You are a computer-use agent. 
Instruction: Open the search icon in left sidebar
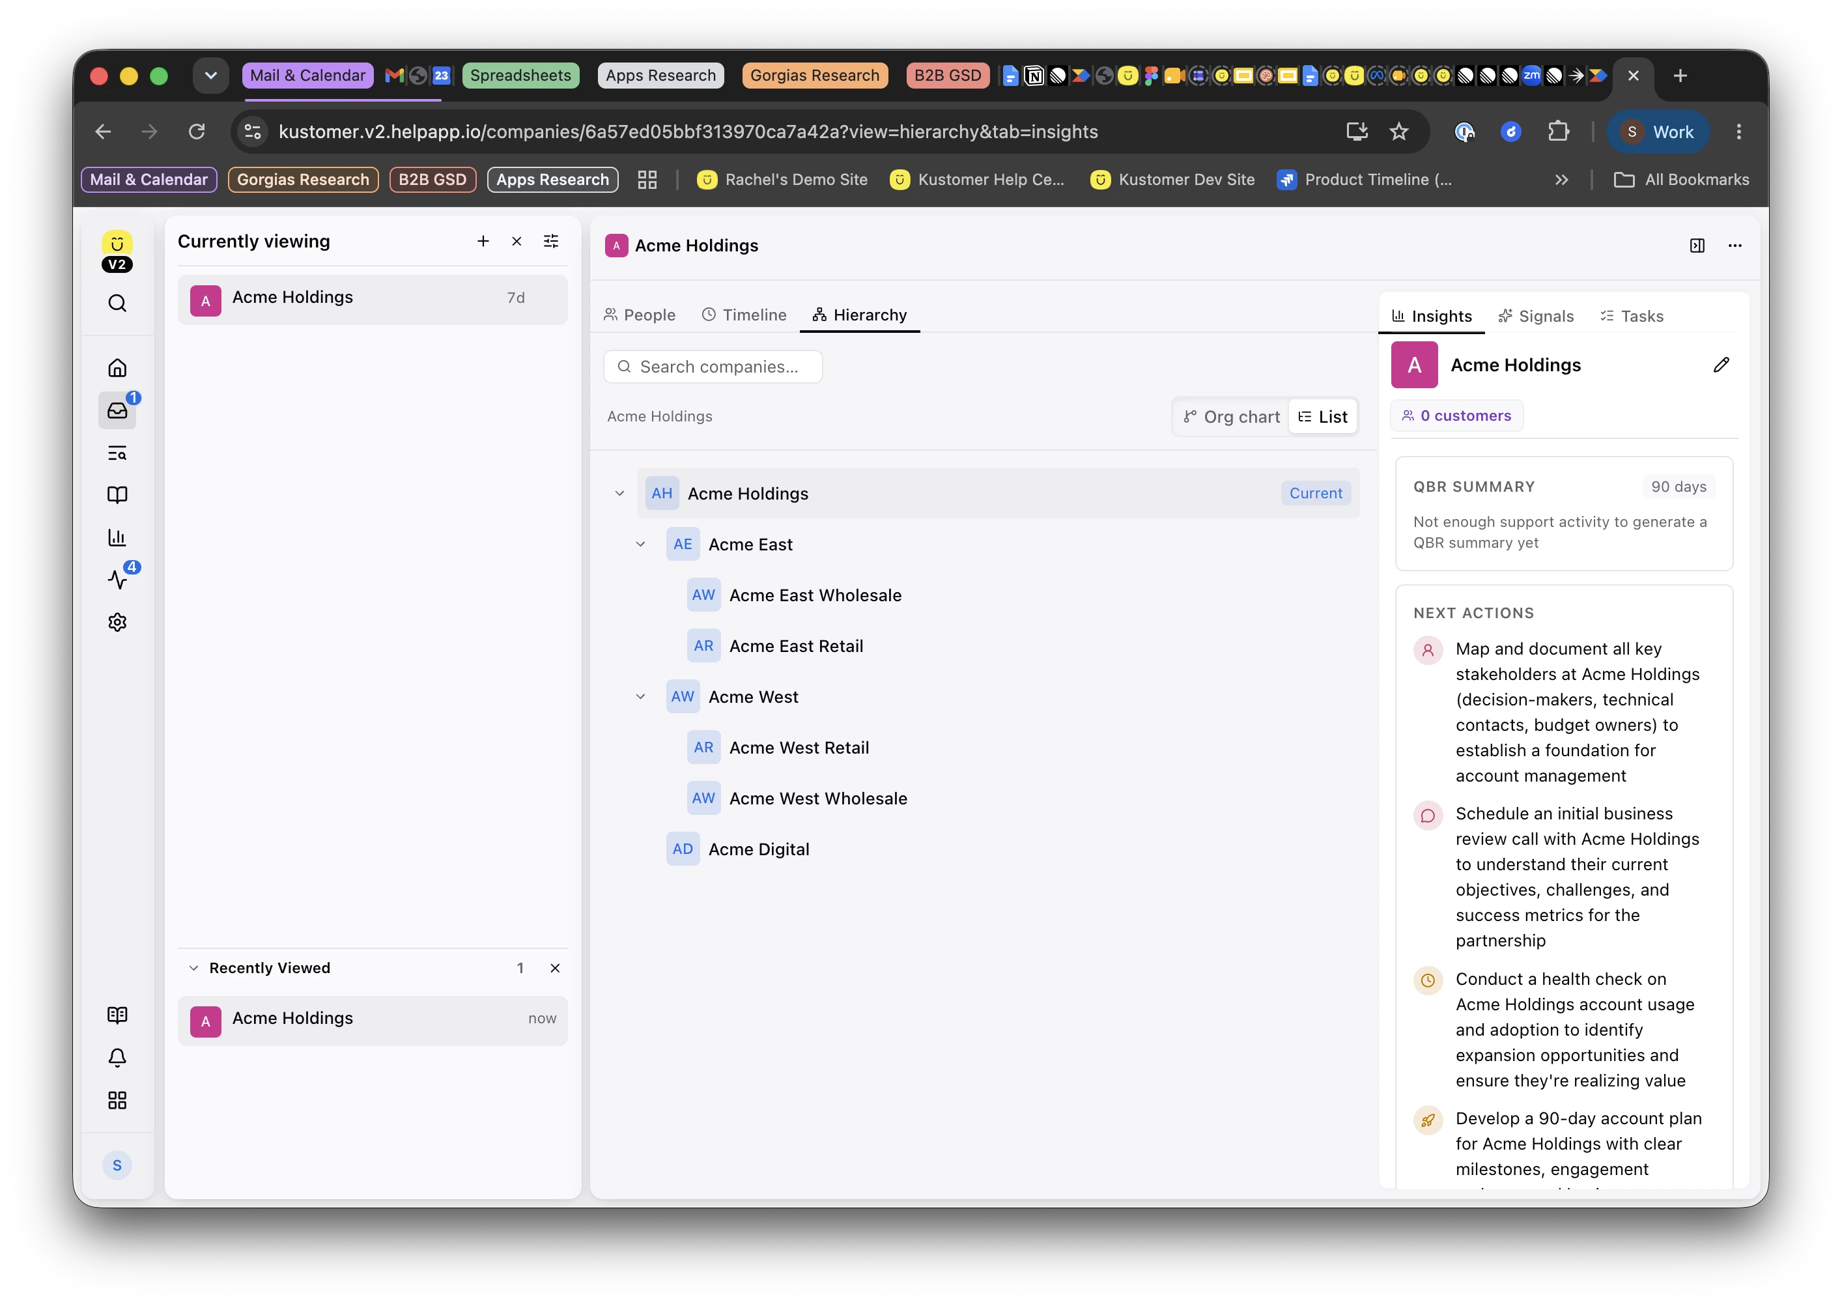tap(117, 304)
